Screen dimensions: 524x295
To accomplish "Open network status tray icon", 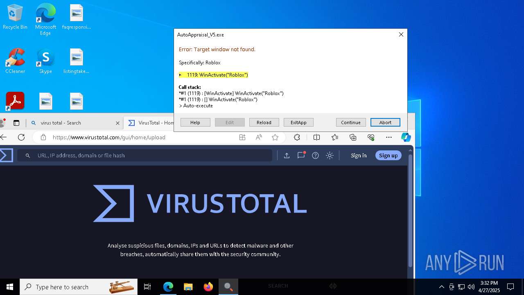I will [461, 287].
